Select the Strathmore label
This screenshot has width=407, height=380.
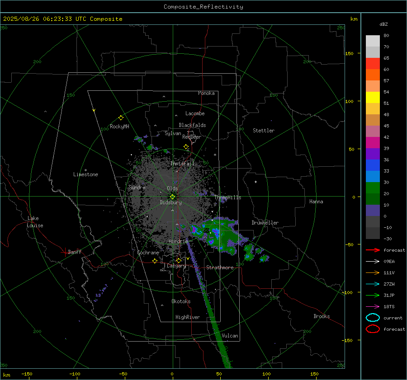coord(220,267)
